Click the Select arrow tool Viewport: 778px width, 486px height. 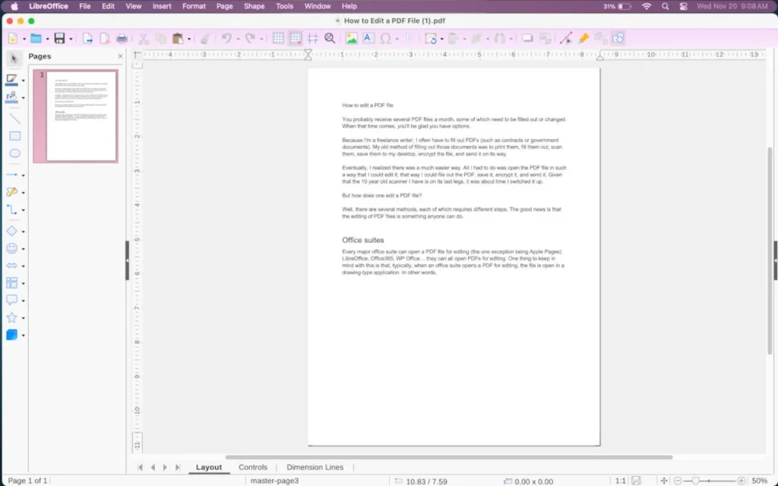pos(14,58)
